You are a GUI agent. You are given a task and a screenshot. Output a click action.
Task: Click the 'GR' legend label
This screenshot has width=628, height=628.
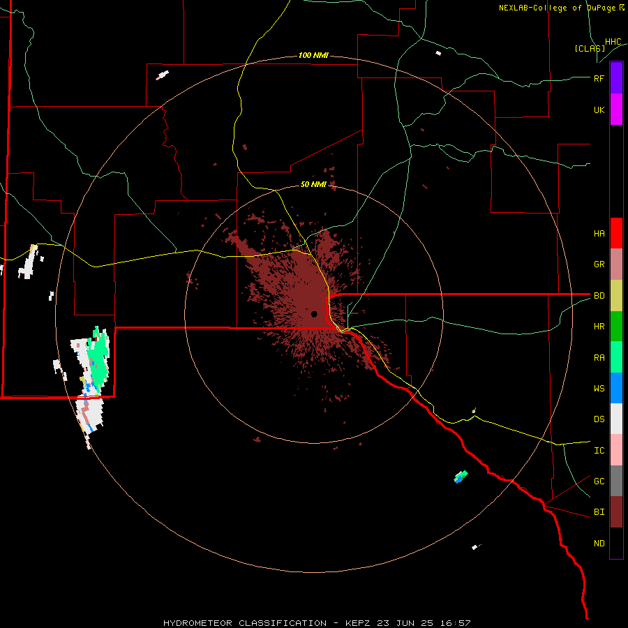tap(599, 264)
